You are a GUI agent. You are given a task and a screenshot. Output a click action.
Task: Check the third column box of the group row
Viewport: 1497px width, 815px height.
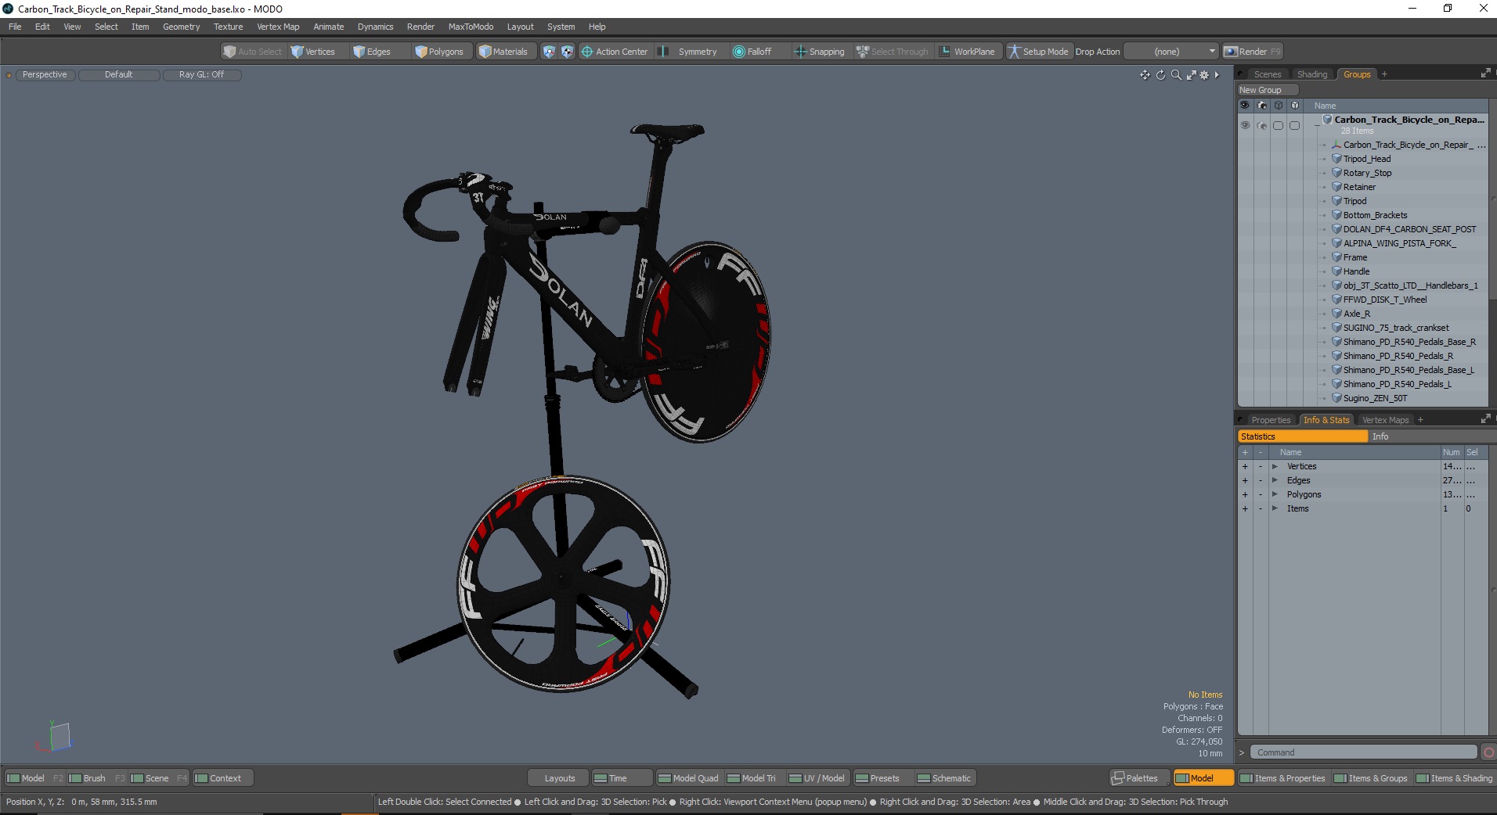point(1279,125)
